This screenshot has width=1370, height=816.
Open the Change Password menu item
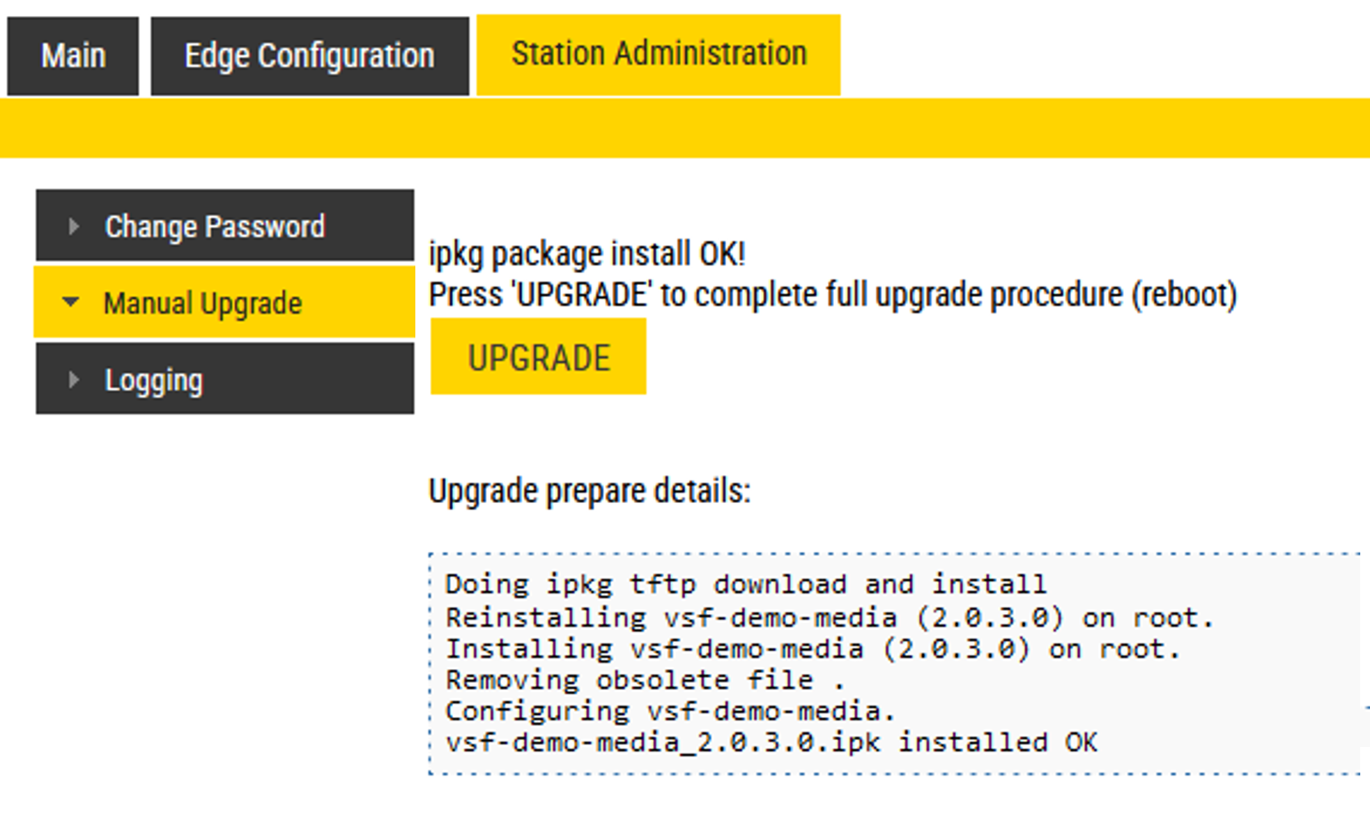coord(215,226)
